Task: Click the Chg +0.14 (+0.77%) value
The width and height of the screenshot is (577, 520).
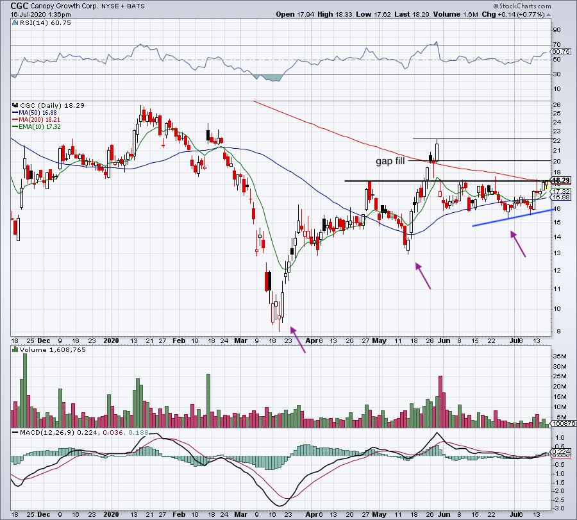Action: click(x=513, y=14)
